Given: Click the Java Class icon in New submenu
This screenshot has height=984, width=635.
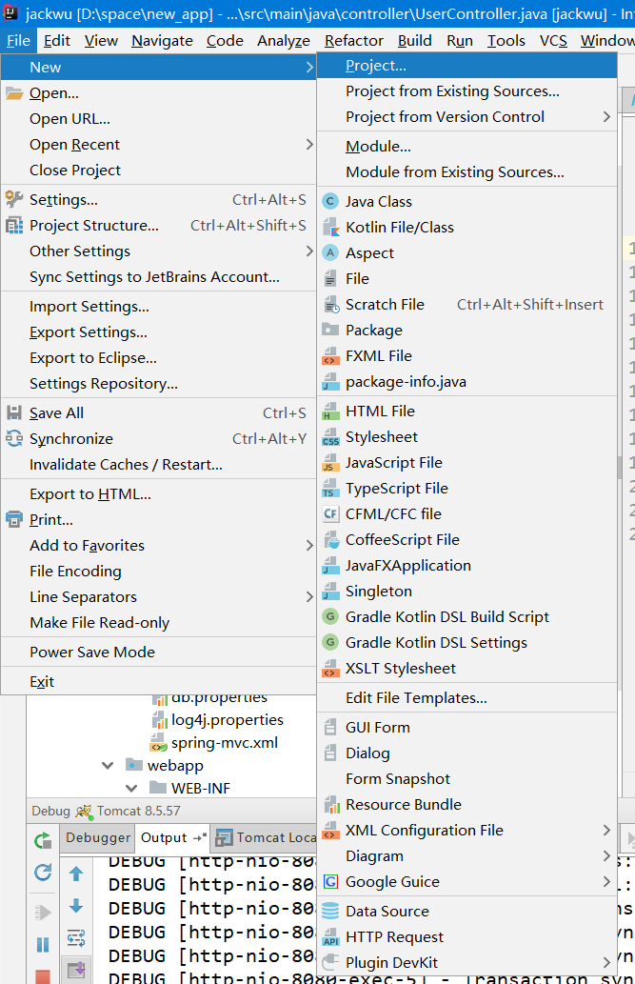Looking at the screenshot, I should pyautogui.click(x=330, y=201).
